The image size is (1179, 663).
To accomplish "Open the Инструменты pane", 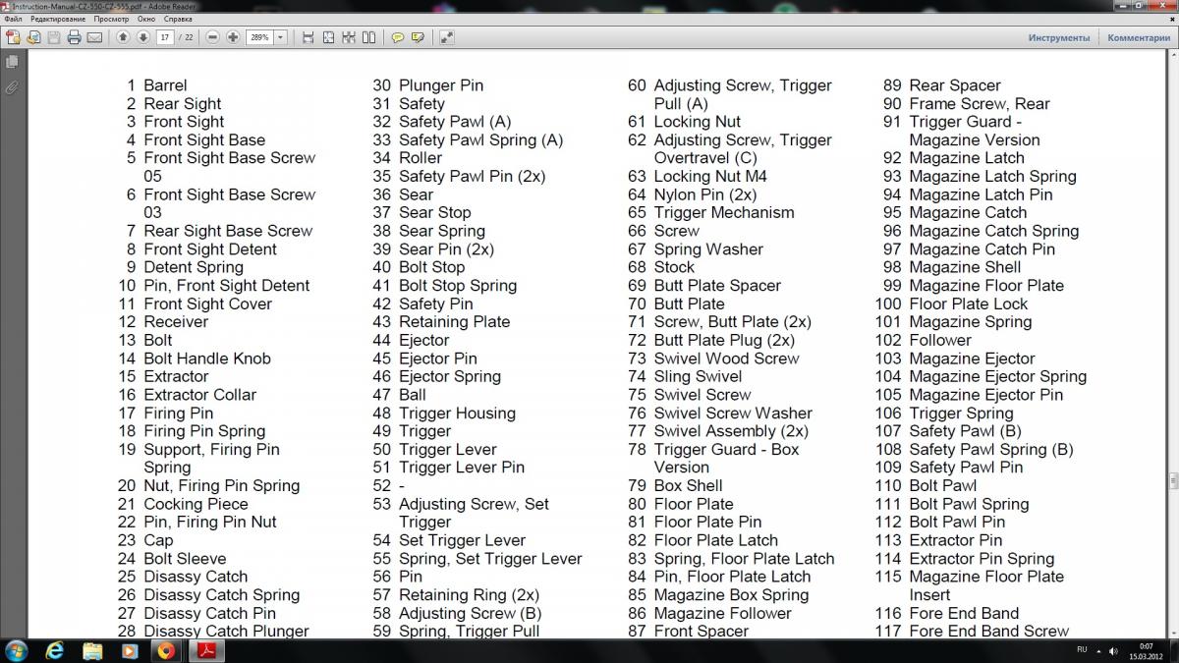I will tap(1058, 37).
